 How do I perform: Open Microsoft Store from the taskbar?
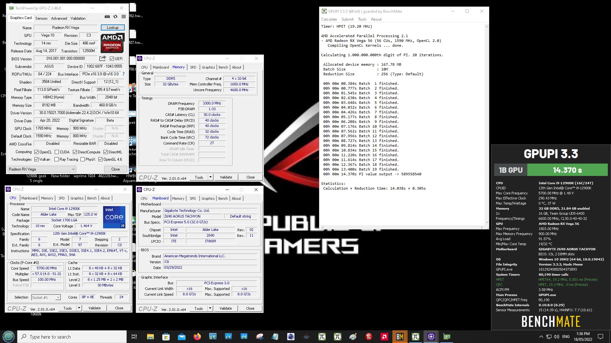pyautogui.click(x=166, y=337)
